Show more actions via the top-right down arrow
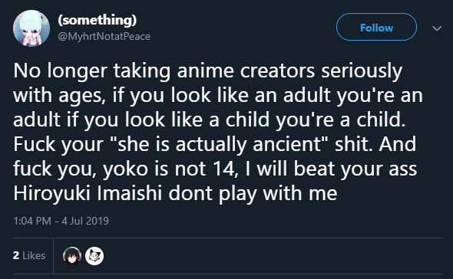 [x=437, y=28]
